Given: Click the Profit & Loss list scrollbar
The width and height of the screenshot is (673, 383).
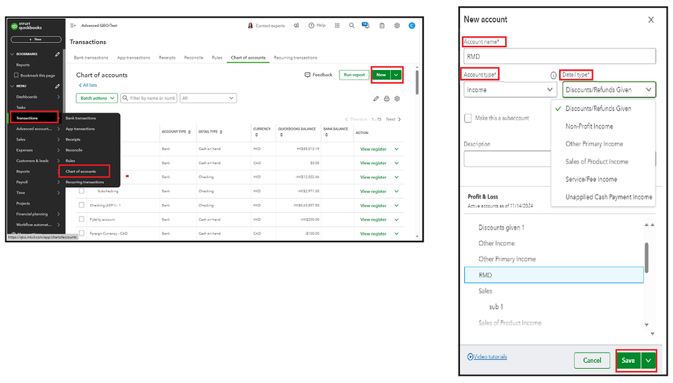Looking at the screenshot, I should [646, 257].
